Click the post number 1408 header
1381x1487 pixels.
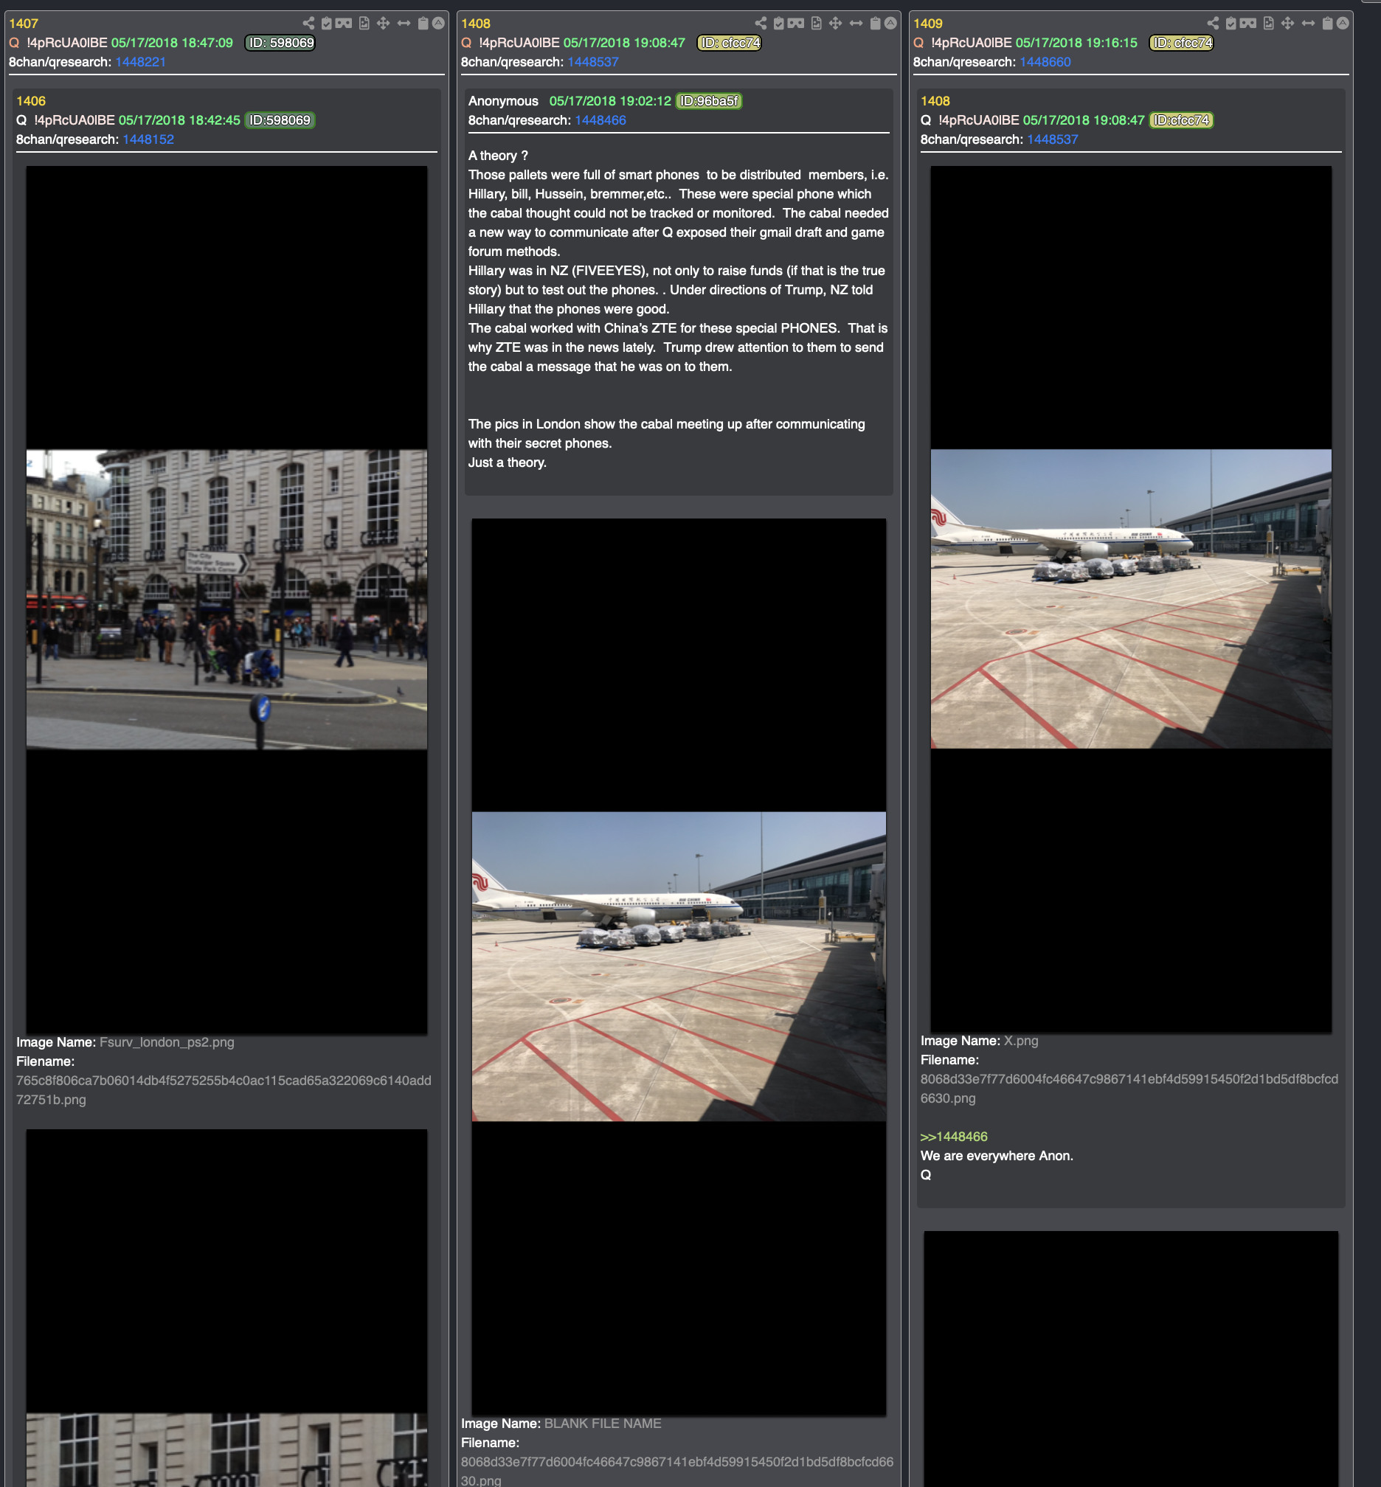475,23
